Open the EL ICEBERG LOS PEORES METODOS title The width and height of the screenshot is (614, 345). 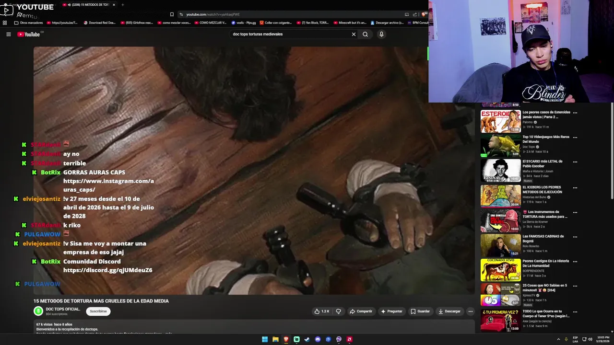tap(542, 189)
